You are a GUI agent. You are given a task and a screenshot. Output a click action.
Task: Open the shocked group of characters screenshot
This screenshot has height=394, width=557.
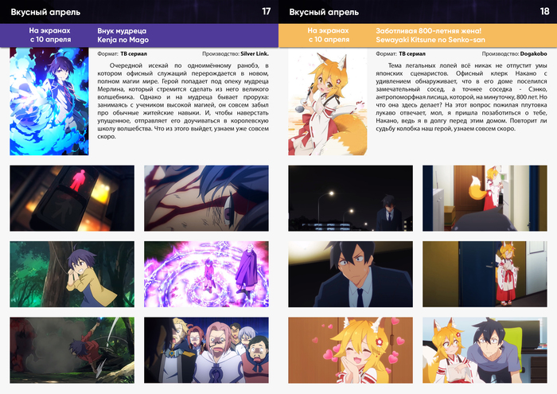click(x=206, y=350)
